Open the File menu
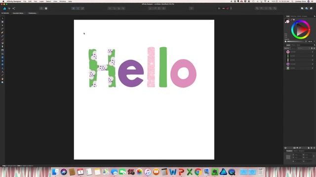This screenshot has height=177, width=316. (x=25, y=1)
